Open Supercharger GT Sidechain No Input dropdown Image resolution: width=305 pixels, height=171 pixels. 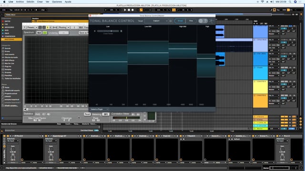[x=51, y=141]
